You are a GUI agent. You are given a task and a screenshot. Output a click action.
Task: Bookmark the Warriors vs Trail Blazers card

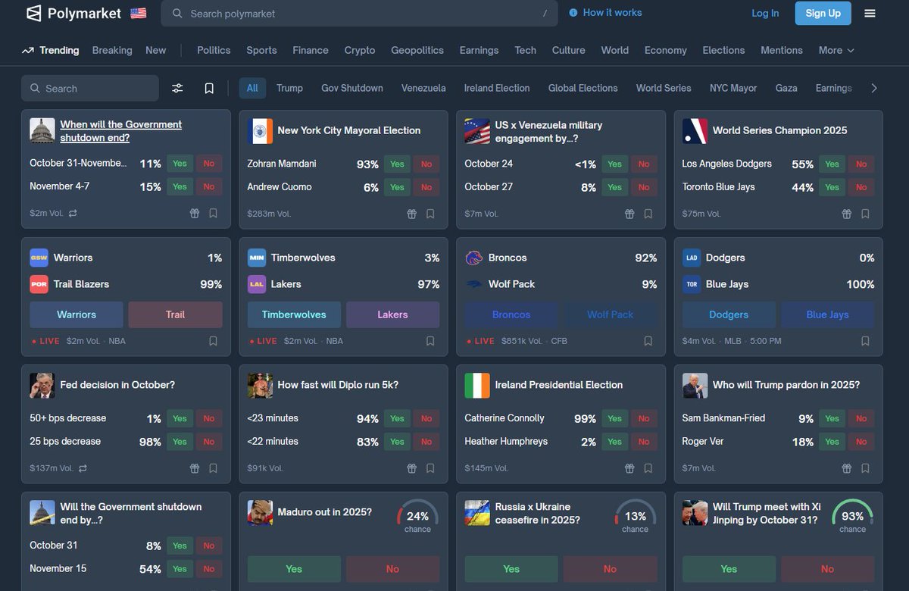(x=213, y=341)
